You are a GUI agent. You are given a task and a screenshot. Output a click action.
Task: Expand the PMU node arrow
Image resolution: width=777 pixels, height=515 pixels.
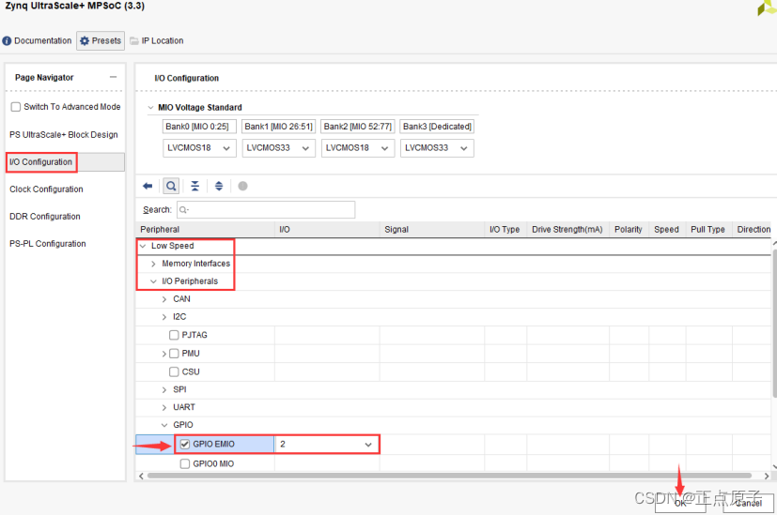click(164, 354)
